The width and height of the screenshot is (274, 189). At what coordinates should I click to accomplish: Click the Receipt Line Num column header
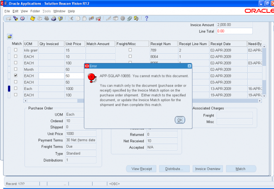click(x=193, y=44)
